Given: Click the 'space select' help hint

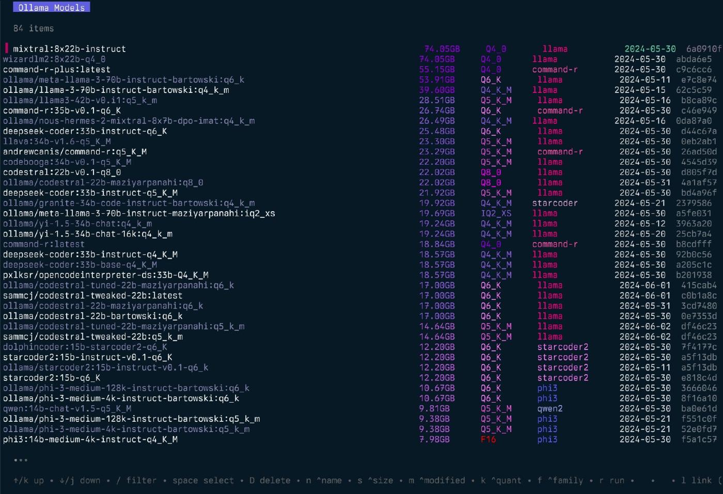Looking at the screenshot, I should point(203,481).
